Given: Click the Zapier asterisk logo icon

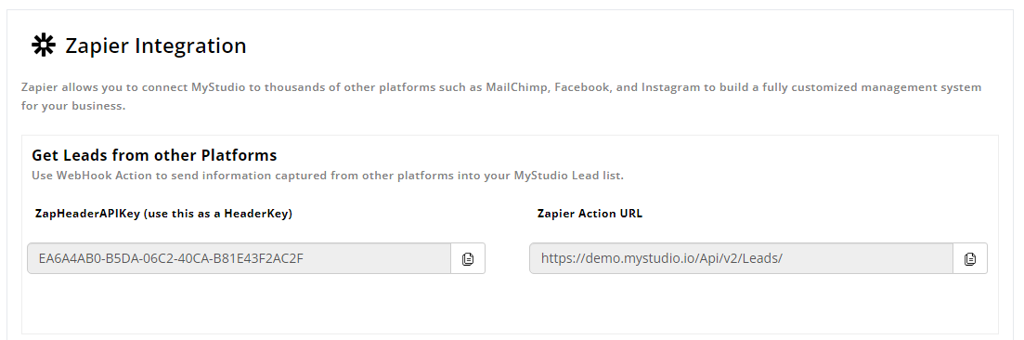Looking at the screenshot, I should tap(44, 46).
